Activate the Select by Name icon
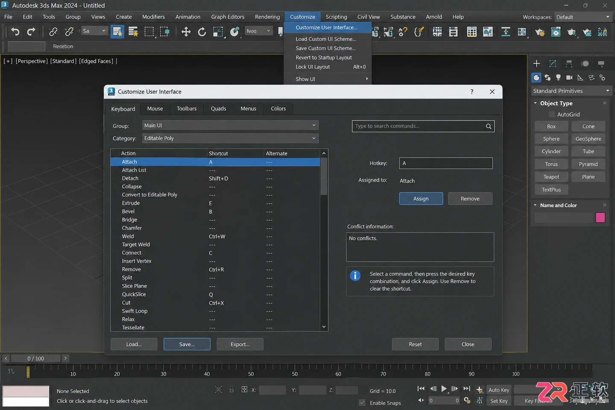The width and height of the screenshot is (615, 410). pos(133,32)
